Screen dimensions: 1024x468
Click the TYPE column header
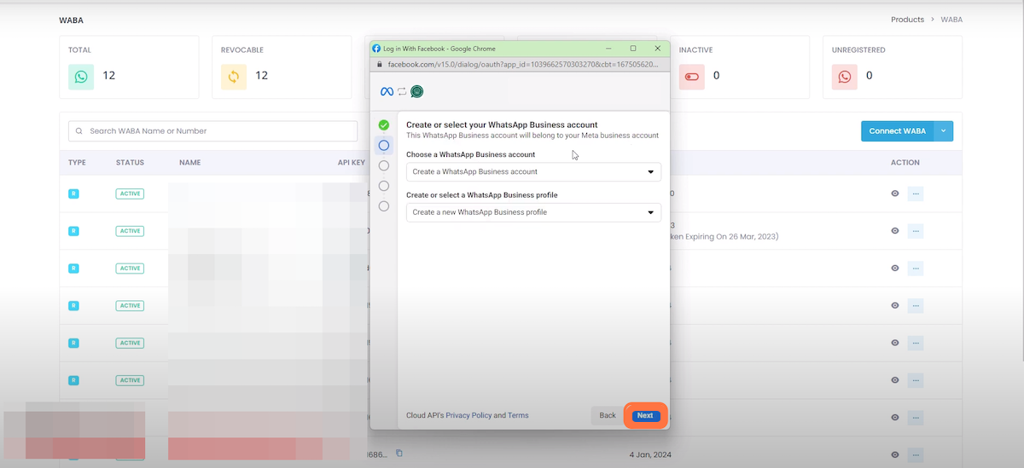[x=78, y=162]
